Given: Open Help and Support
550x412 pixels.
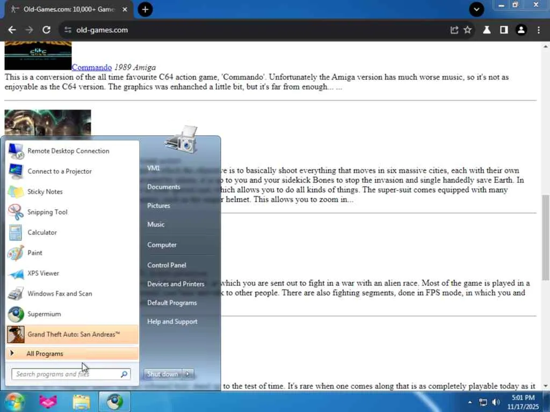Looking at the screenshot, I should pos(172,322).
